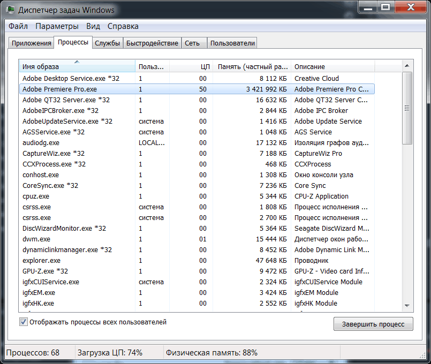The width and height of the screenshot is (431, 364).
Task: Click the 3 421 992 КБ memory value
Action: (266, 89)
